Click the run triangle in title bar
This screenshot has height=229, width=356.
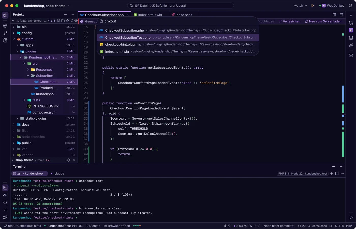313,6
